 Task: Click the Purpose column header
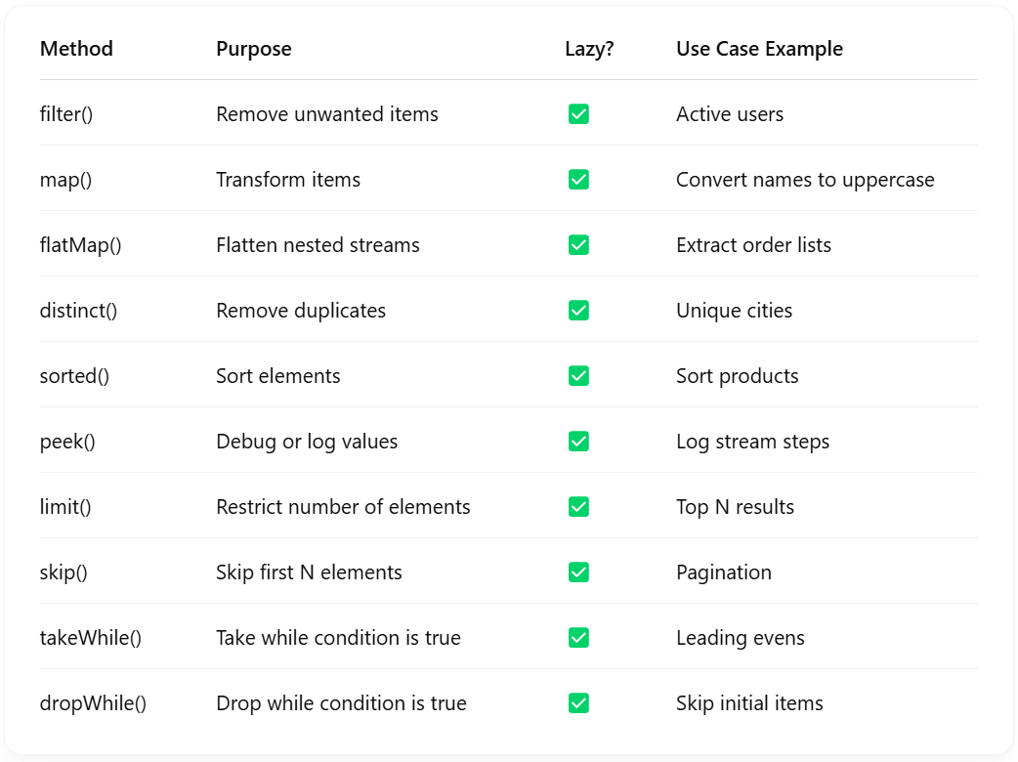254,49
